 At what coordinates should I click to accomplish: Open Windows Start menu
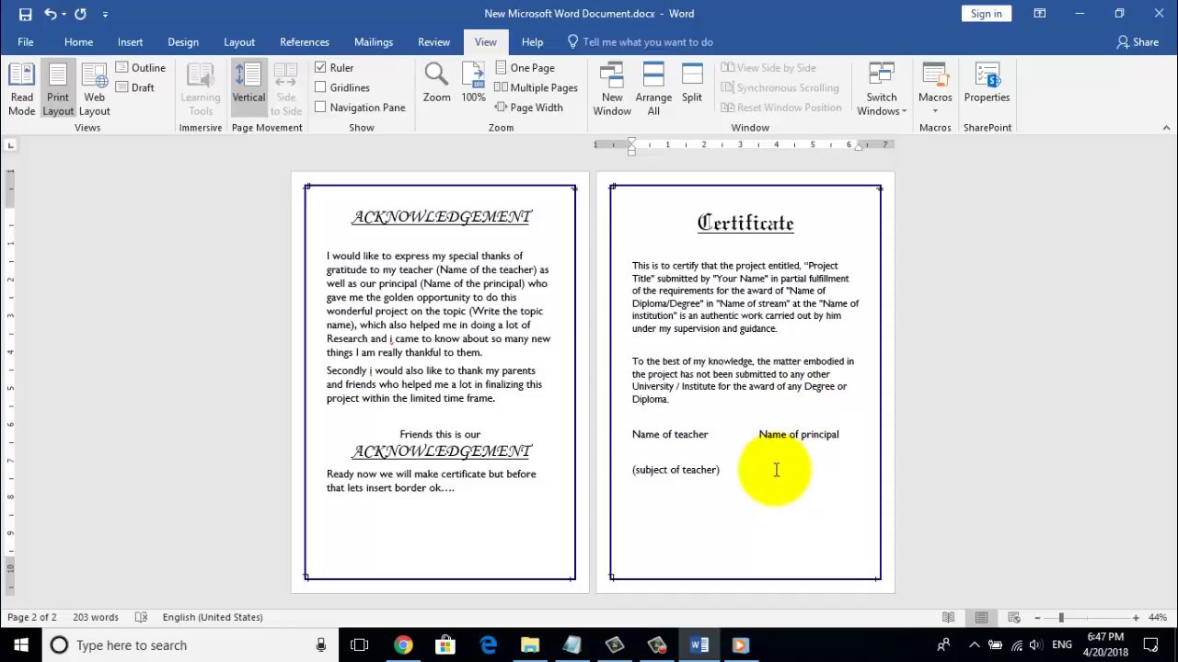click(21, 645)
